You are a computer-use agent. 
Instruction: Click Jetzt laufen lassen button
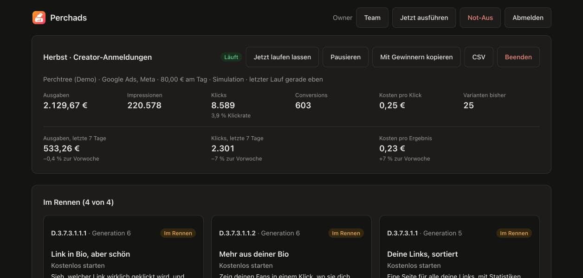[282, 57]
